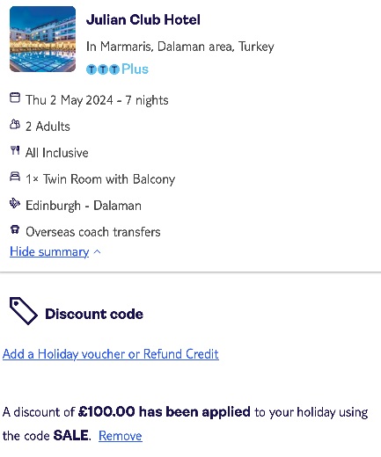
Task: Click the Marmaris, Dalaman area location text
Action: click(180, 47)
